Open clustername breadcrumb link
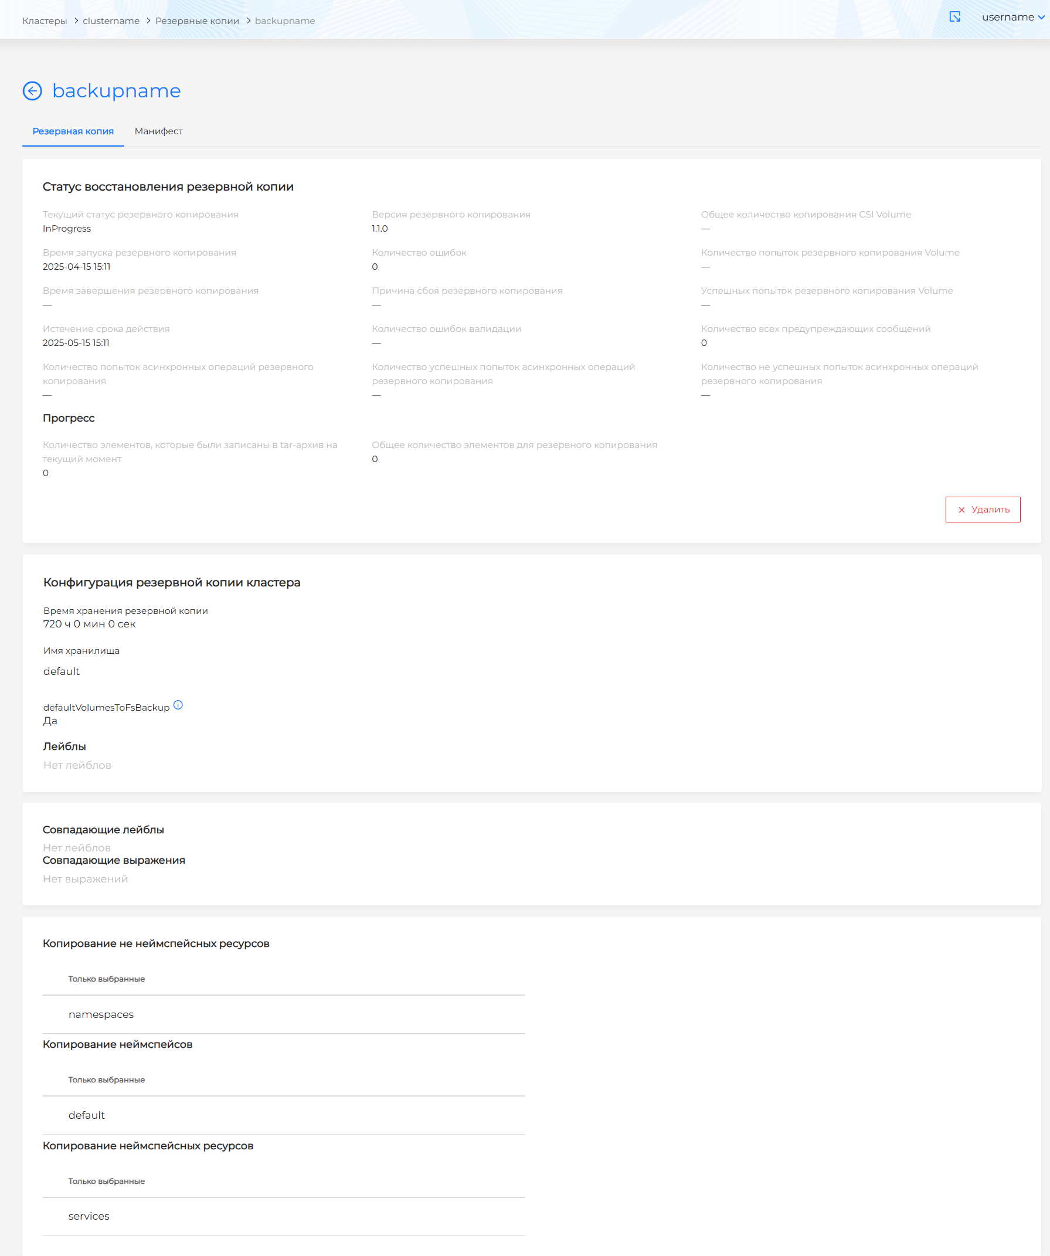The image size is (1050, 1256). pyautogui.click(x=111, y=21)
